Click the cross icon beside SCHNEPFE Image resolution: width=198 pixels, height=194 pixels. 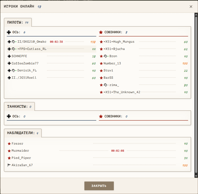[x=9, y=56]
